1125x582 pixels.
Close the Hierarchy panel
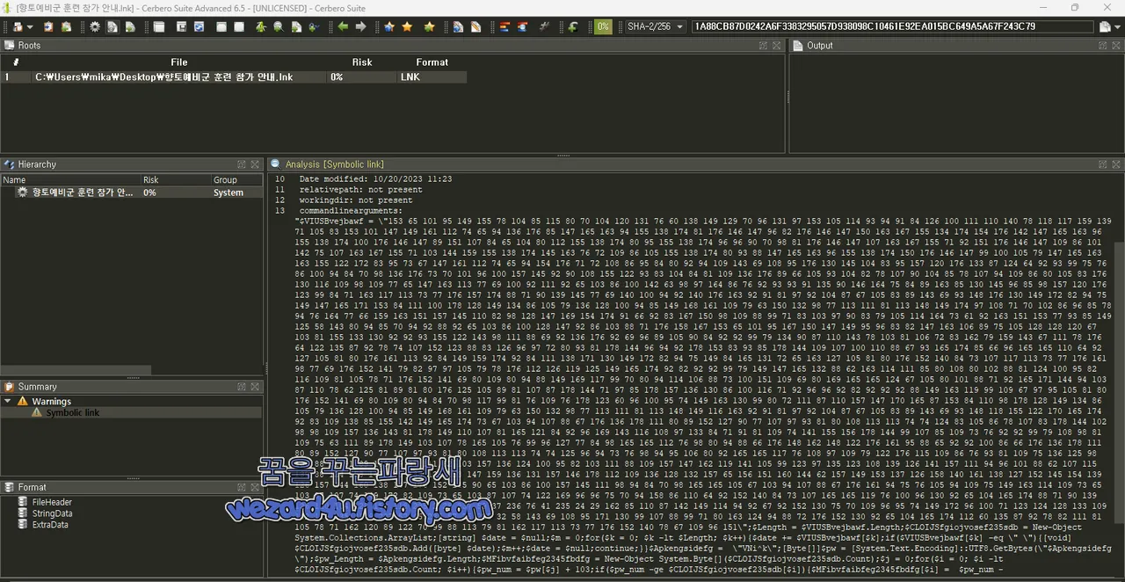pos(255,164)
